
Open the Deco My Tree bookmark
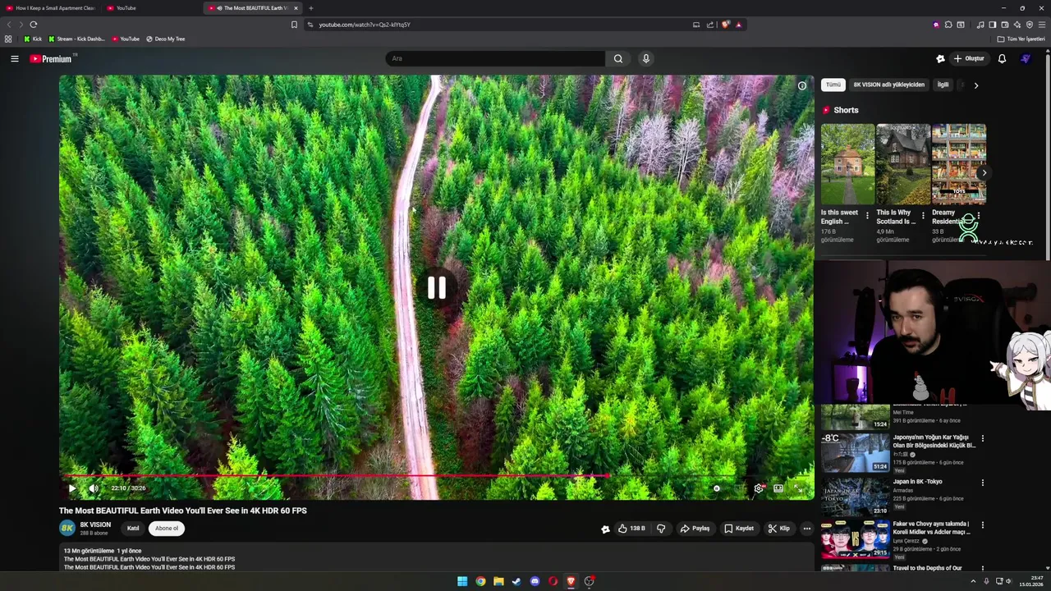[165, 39]
